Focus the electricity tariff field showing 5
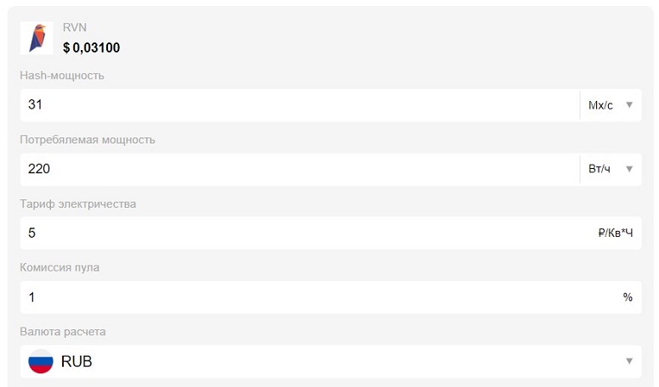 298,233
